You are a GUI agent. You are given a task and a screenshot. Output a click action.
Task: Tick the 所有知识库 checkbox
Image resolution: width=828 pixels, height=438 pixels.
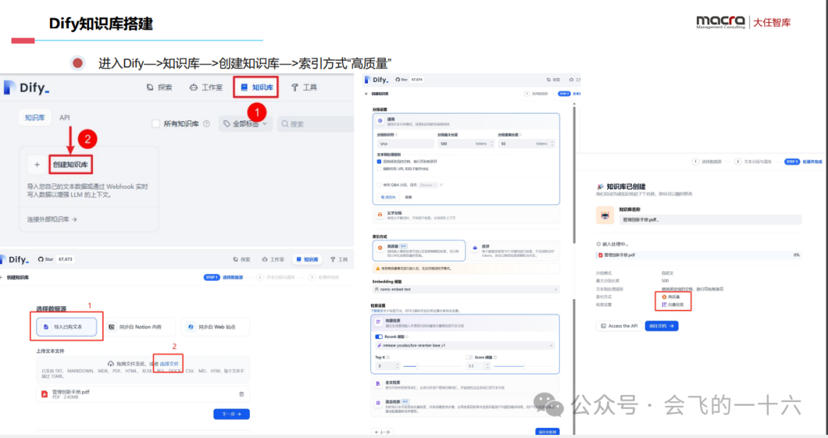(156, 123)
